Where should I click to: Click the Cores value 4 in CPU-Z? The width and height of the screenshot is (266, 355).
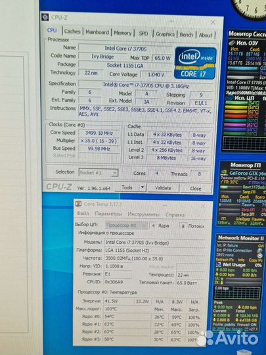pyautogui.click(x=156, y=174)
